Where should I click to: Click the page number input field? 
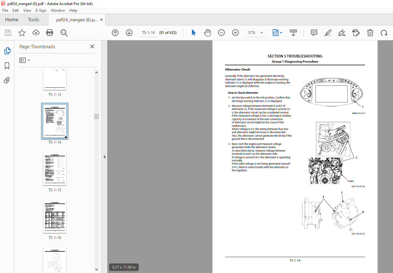point(148,33)
